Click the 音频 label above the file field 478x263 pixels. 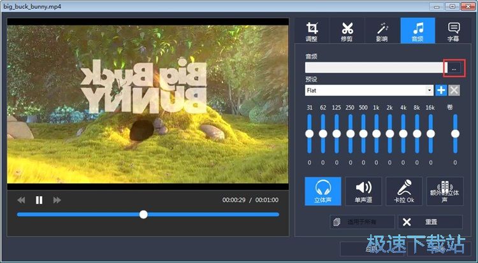coord(311,56)
